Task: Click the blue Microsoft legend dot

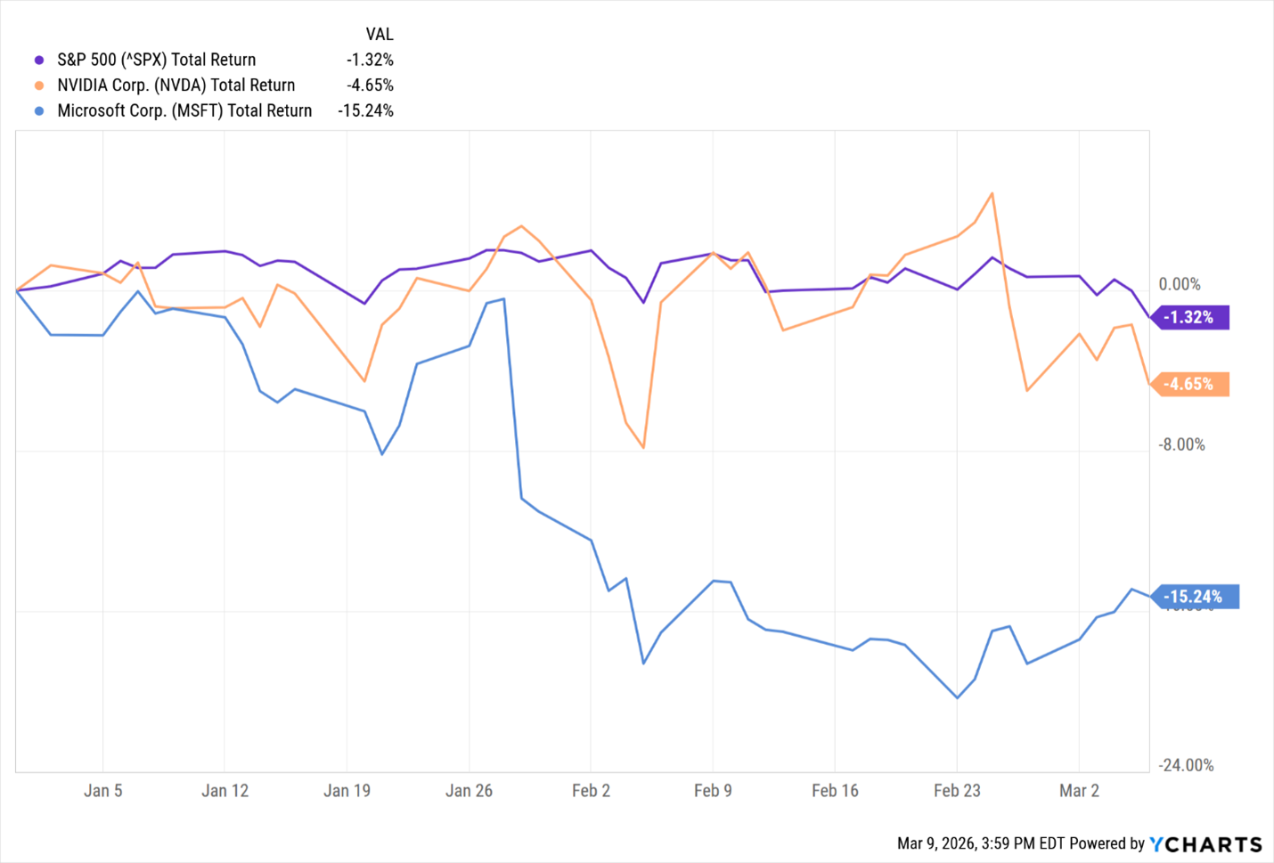Action: (39, 111)
